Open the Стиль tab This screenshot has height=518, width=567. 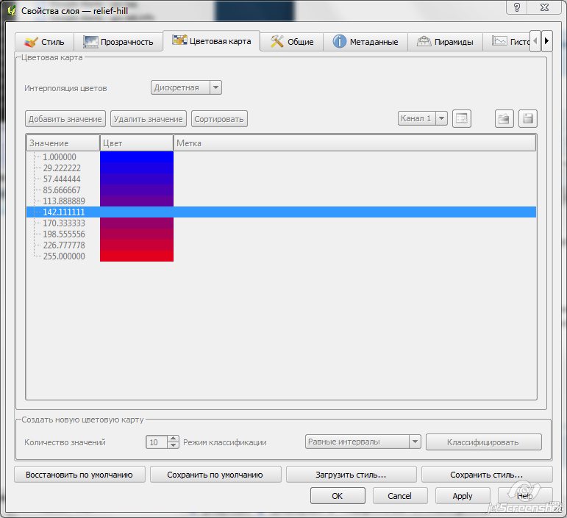coord(45,42)
